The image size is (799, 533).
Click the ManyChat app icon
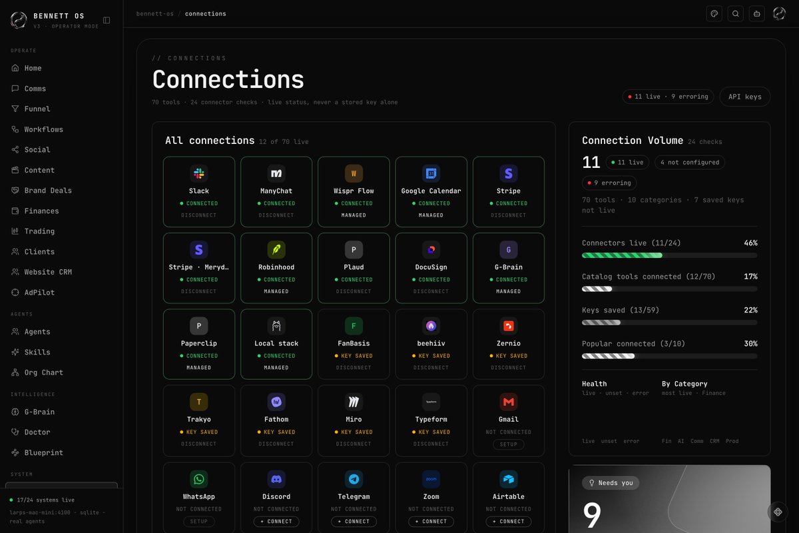tap(276, 174)
